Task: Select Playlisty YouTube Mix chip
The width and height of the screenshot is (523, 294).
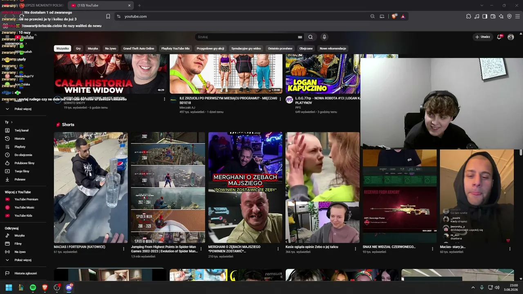Action: click(x=176, y=49)
